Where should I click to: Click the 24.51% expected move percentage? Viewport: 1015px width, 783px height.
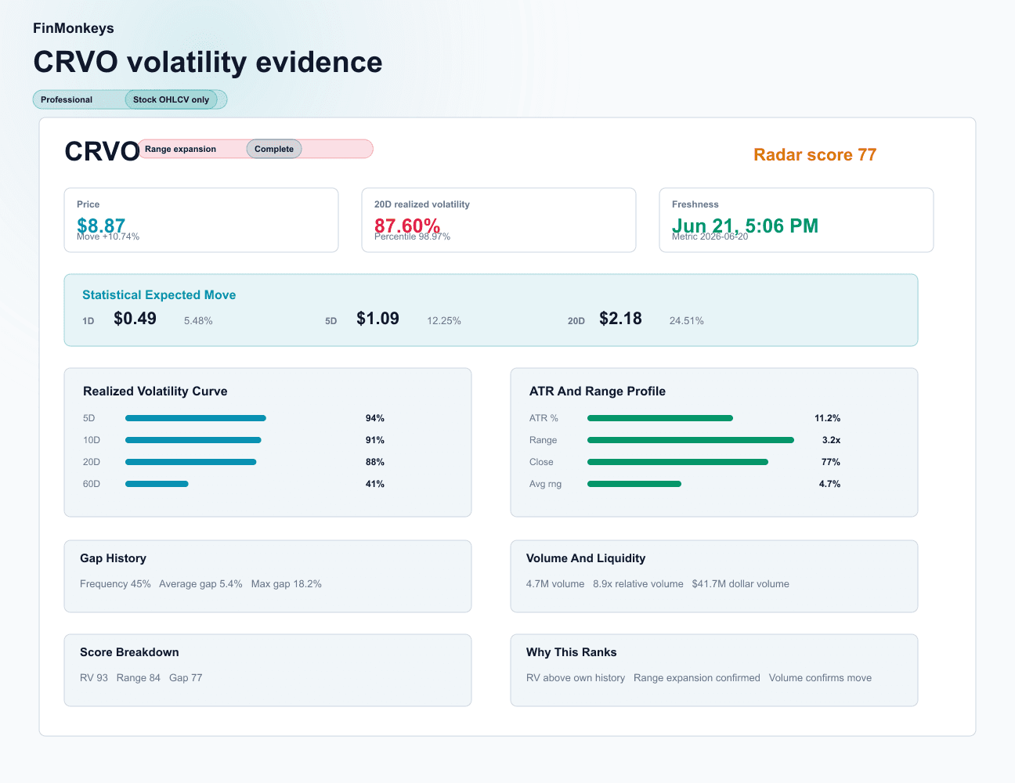tap(687, 321)
